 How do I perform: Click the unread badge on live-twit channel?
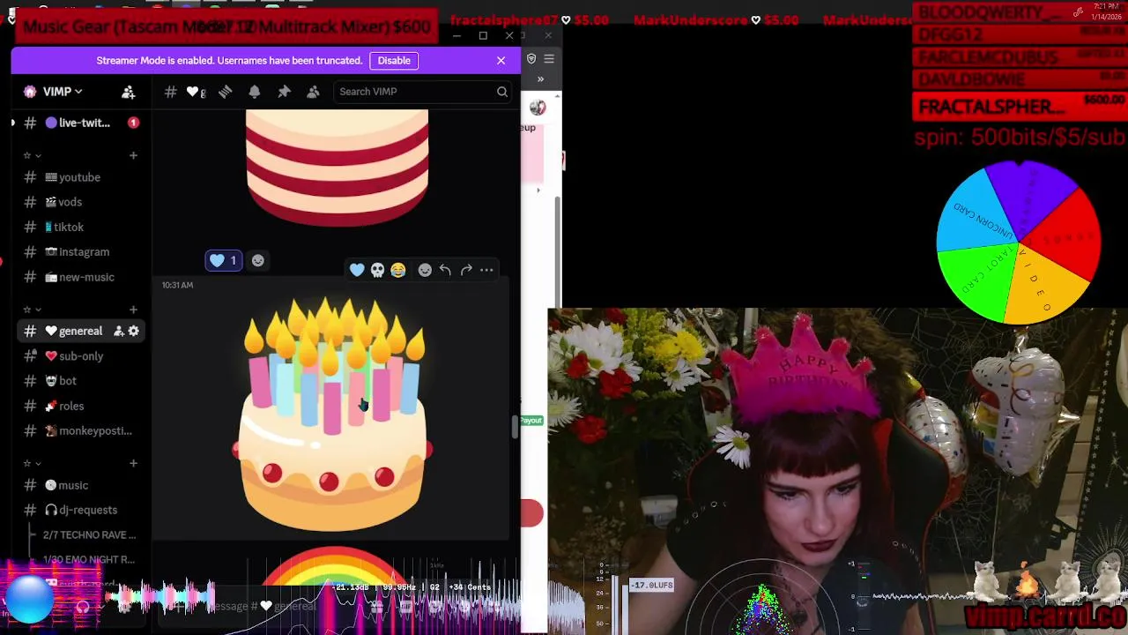[133, 123]
